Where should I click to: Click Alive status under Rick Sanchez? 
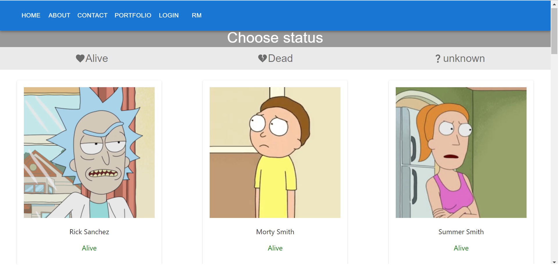pyautogui.click(x=89, y=248)
